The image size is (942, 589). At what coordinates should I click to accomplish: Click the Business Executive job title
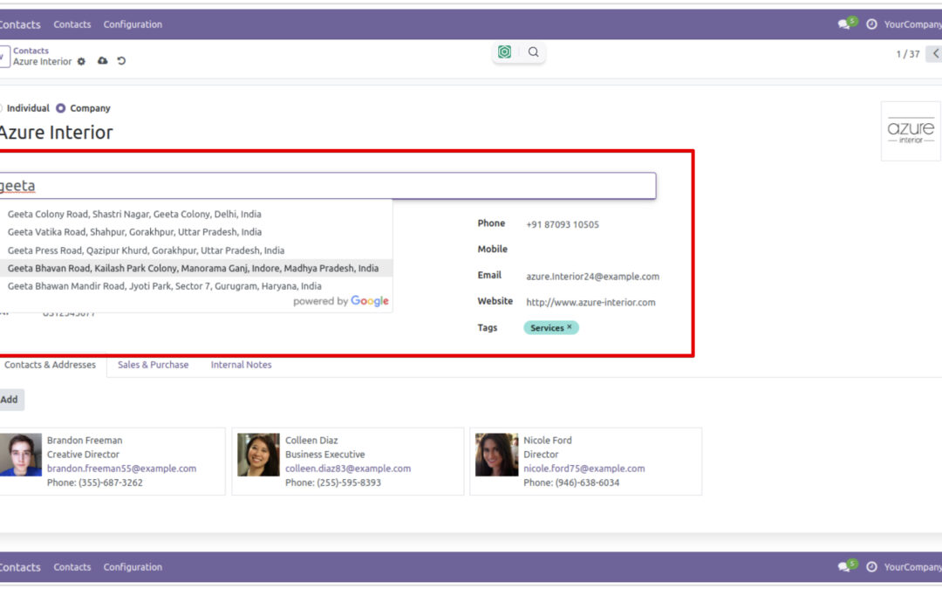coord(325,455)
